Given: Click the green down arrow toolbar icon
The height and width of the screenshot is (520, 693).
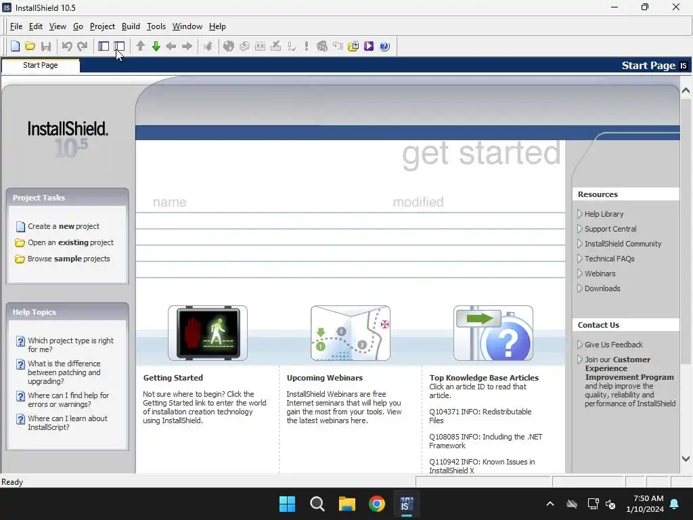Looking at the screenshot, I should (x=156, y=46).
